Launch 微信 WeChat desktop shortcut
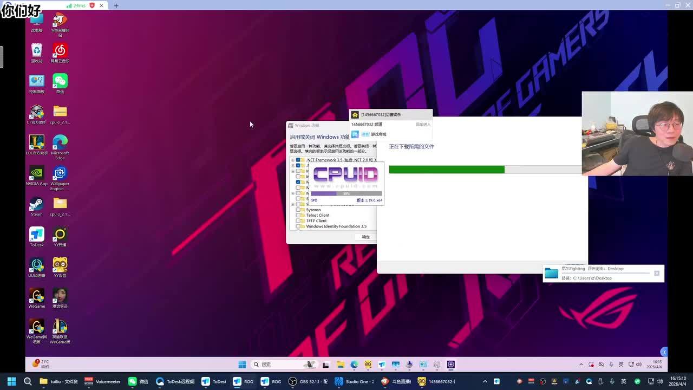This screenshot has height=390, width=693. (x=60, y=84)
